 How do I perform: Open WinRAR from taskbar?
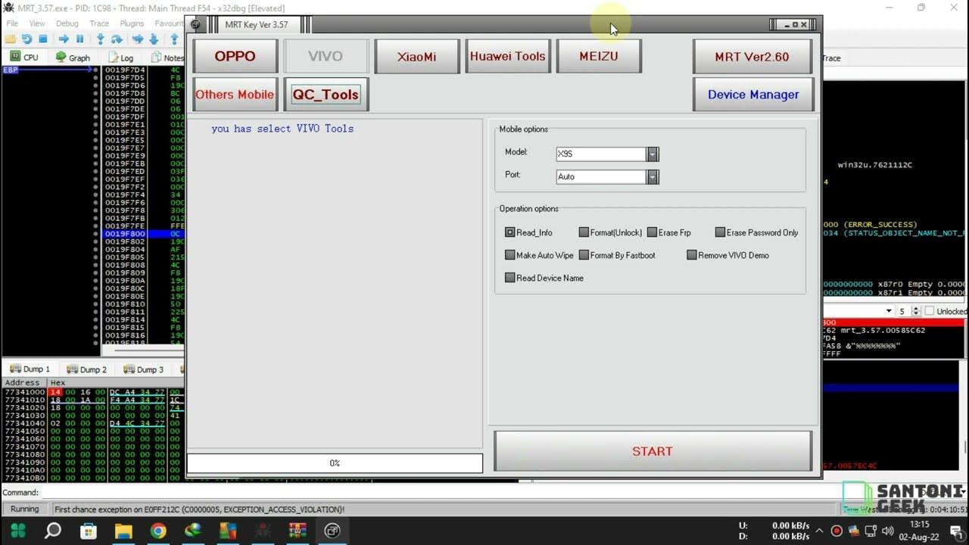click(x=297, y=531)
